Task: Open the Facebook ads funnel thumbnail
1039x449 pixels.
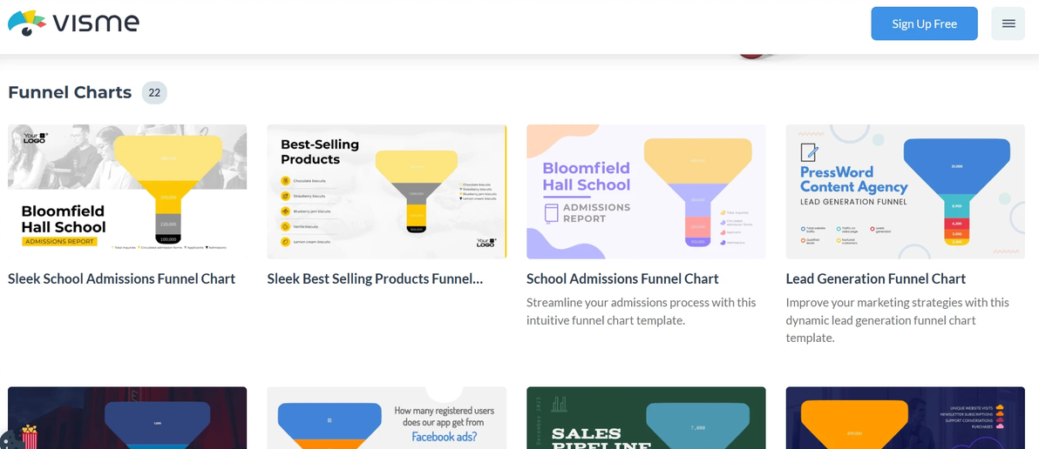Action: [387, 418]
